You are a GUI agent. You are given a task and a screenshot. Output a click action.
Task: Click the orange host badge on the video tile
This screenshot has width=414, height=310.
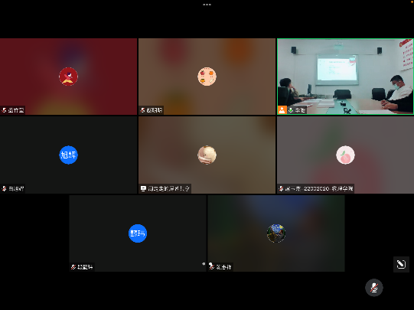pos(282,110)
